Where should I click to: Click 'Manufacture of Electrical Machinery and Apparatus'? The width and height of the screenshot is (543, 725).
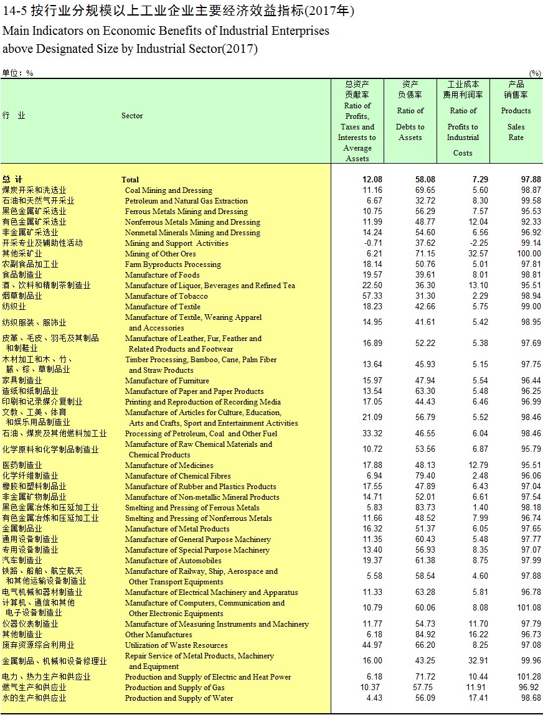[x=211, y=592]
